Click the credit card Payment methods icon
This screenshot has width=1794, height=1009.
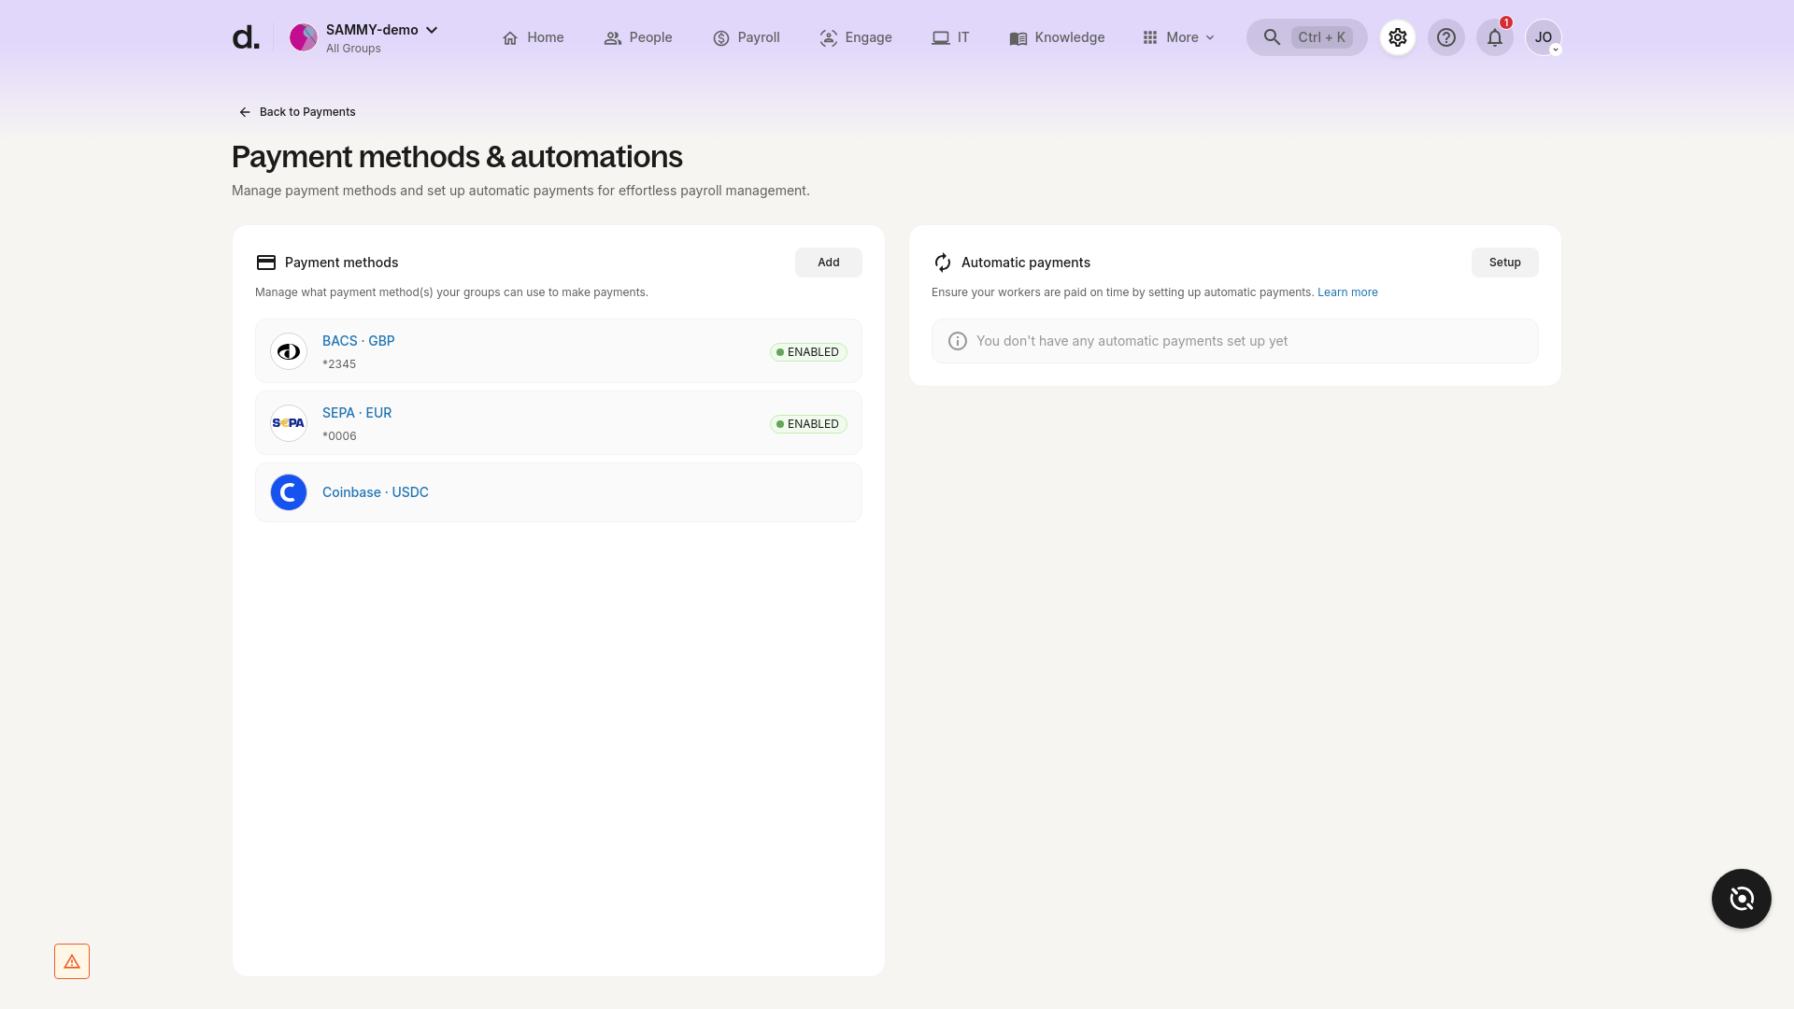pyautogui.click(x=266, y=263)
